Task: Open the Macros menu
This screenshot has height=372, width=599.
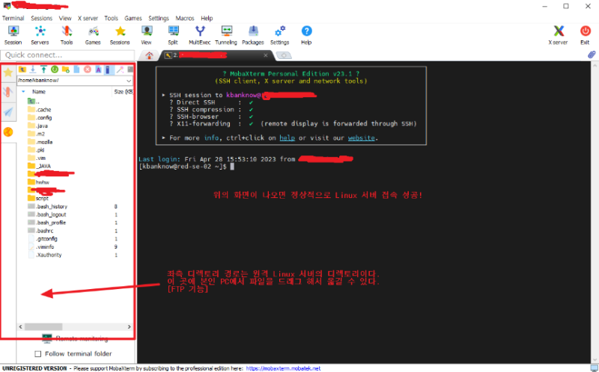Action: point(185,18)
